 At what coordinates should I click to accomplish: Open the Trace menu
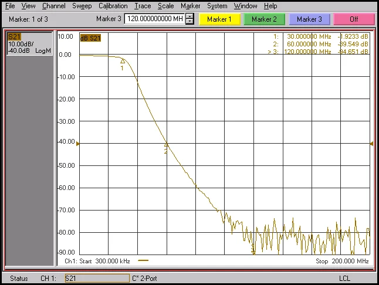tap(143, 6)
